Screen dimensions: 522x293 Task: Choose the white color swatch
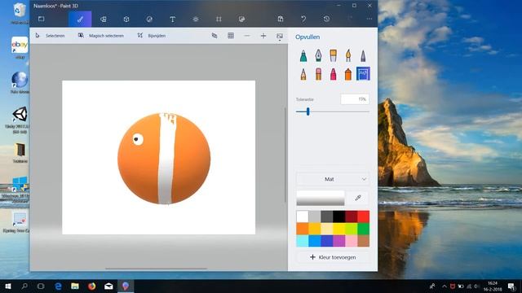[303, 216]
